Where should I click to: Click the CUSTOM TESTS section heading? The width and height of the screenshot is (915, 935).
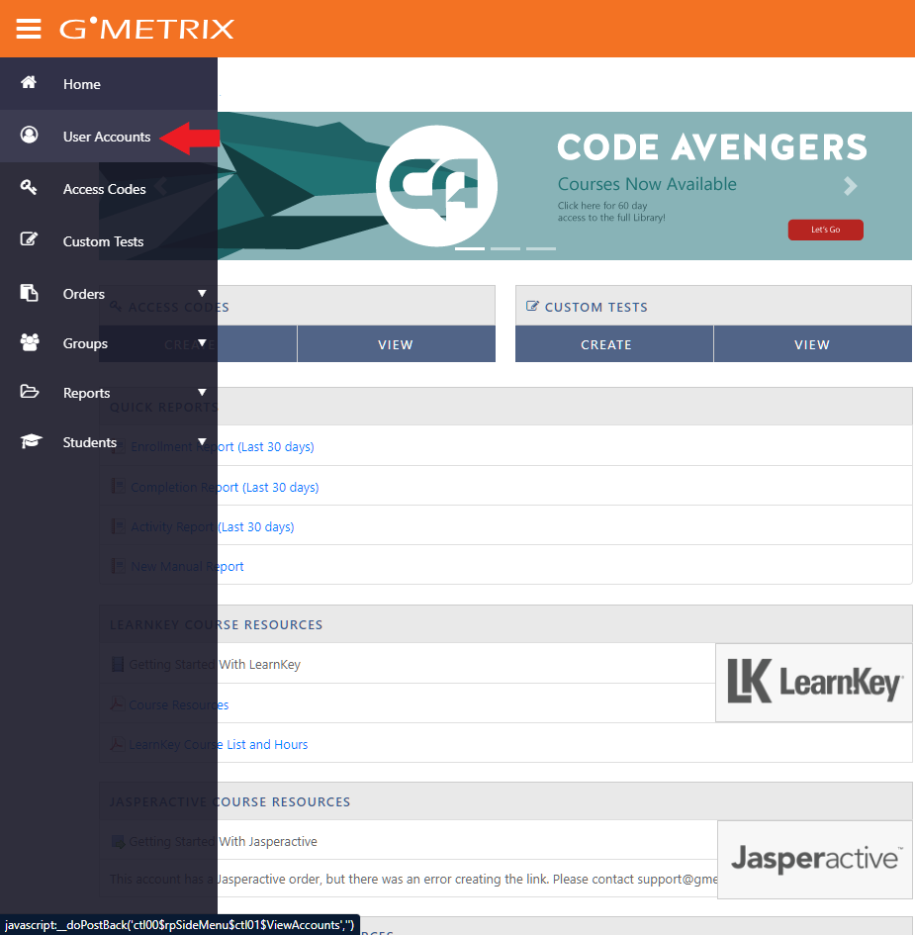click(596, 307)
